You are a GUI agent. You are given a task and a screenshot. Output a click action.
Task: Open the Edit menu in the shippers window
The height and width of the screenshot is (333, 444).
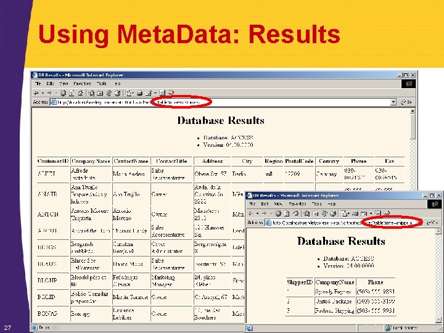(x=265, y=203)
